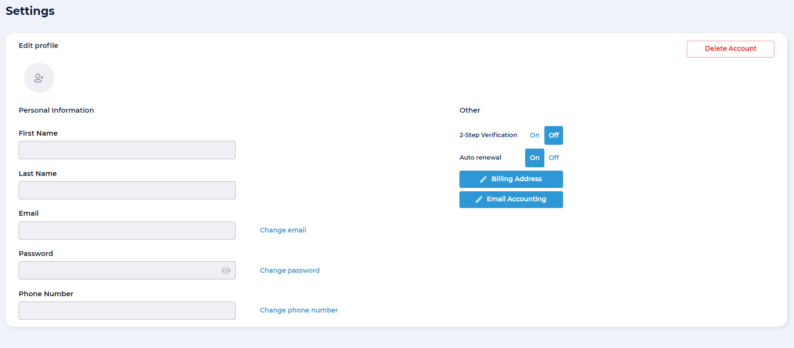The height and width of the screenshot is (348, 794).
Task: Set Auto renewal to Off
Action: 553,158
